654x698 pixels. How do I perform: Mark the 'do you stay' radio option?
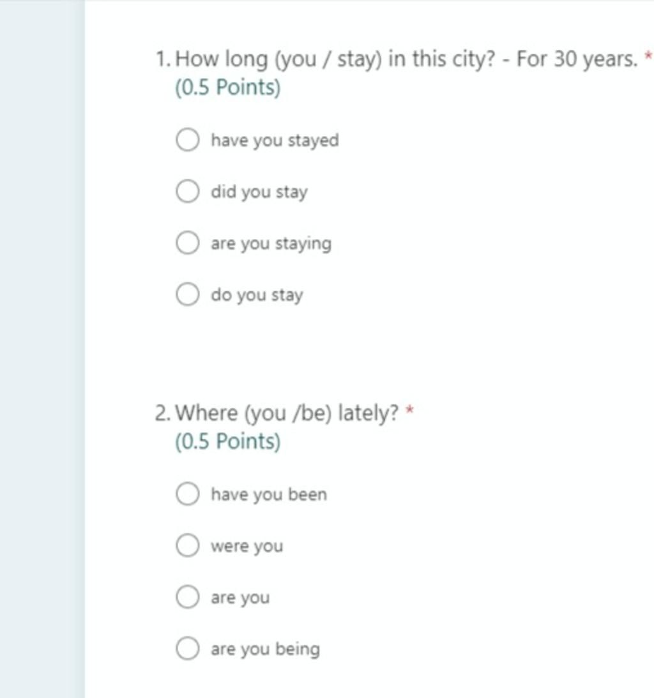[x=187, y=294]
